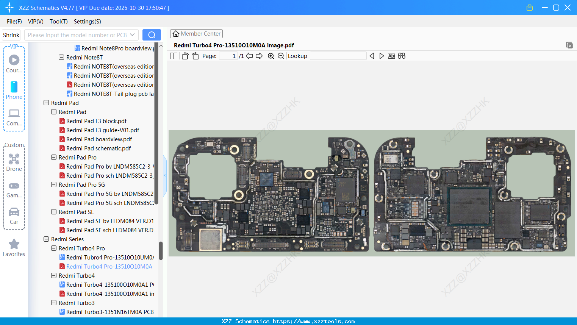Click inside the Lookup text field
The width and height of the screenshot is (577, 325).
[x=338, y=56]
